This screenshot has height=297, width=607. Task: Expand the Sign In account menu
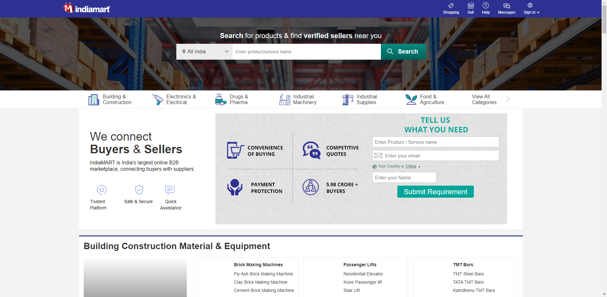pyautogui.click(x=532, y=12)
